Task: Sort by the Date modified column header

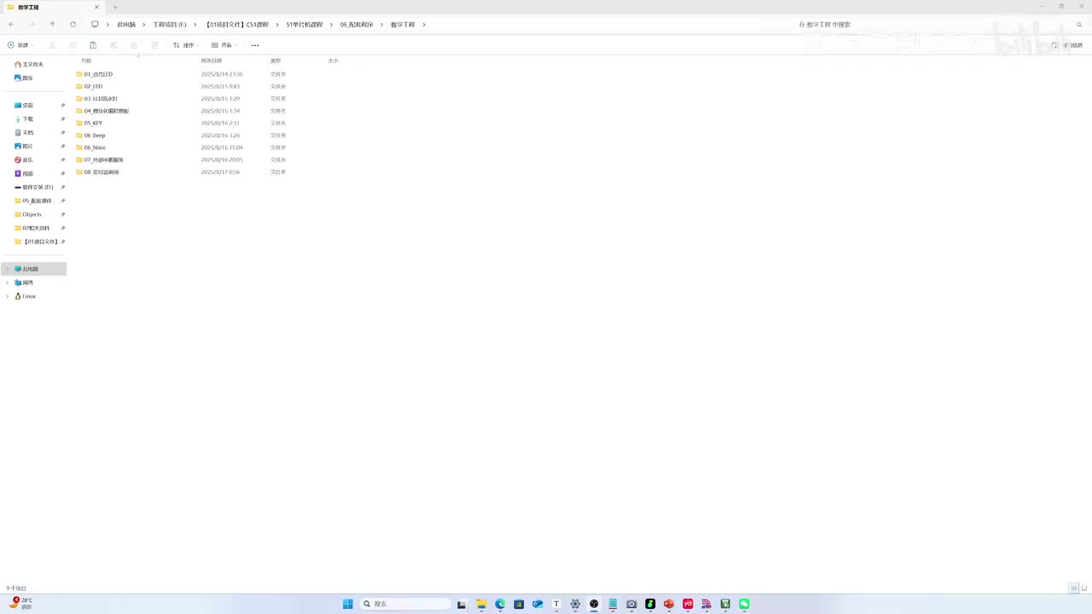Action: 212,61
